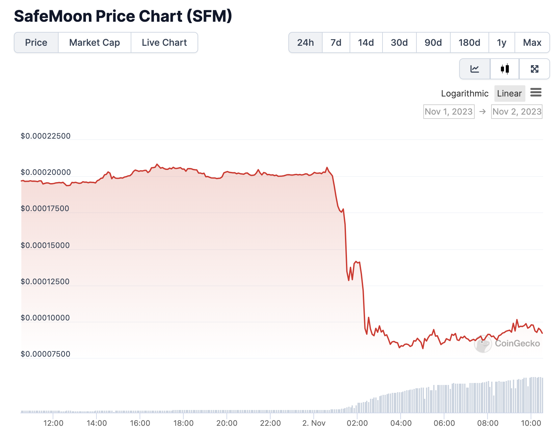Switch to the Market Cap tab
555x436 pixels.
(x=94, y=42)
